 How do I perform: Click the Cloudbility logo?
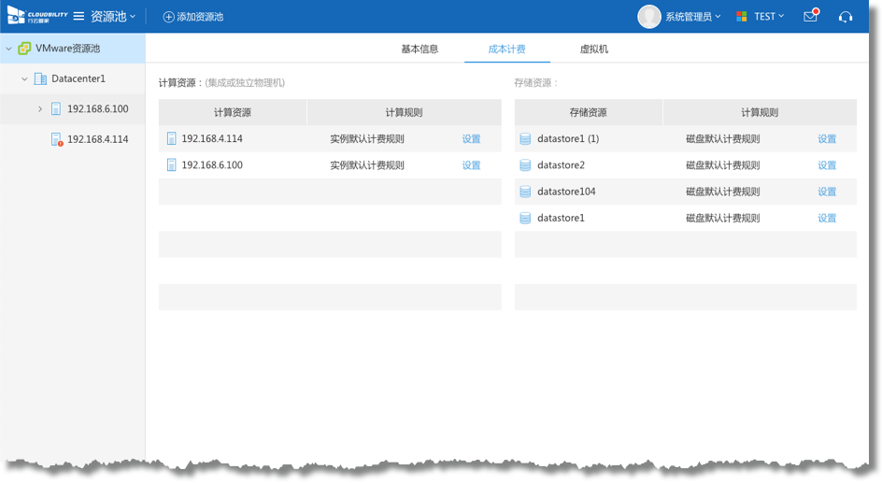(37, 16)
